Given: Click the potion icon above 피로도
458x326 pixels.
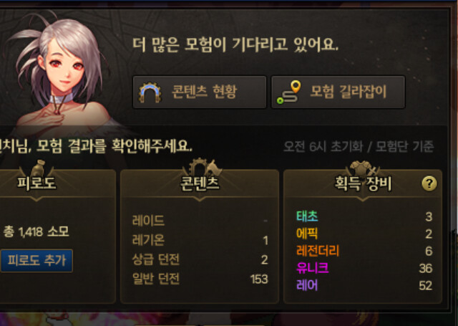Looking at the screenshot, I should point(38,168).
